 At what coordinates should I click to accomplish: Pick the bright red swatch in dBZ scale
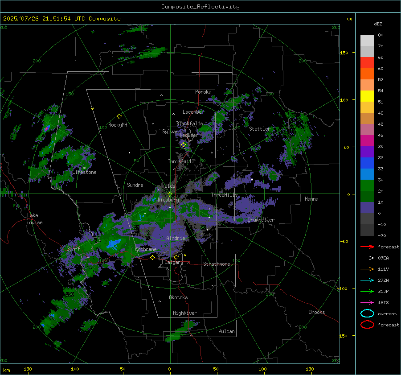coord(367,63)
